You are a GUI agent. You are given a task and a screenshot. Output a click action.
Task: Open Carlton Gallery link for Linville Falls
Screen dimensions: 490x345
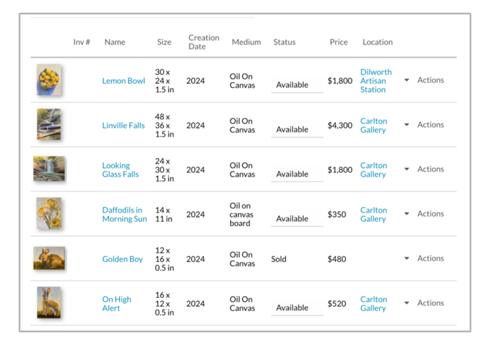pos(374,126)
